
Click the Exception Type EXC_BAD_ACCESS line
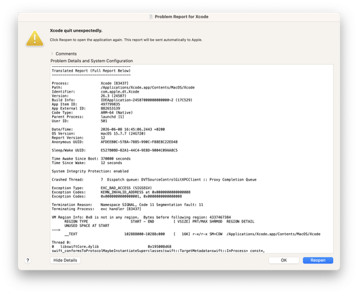click(x=102, y=188)
